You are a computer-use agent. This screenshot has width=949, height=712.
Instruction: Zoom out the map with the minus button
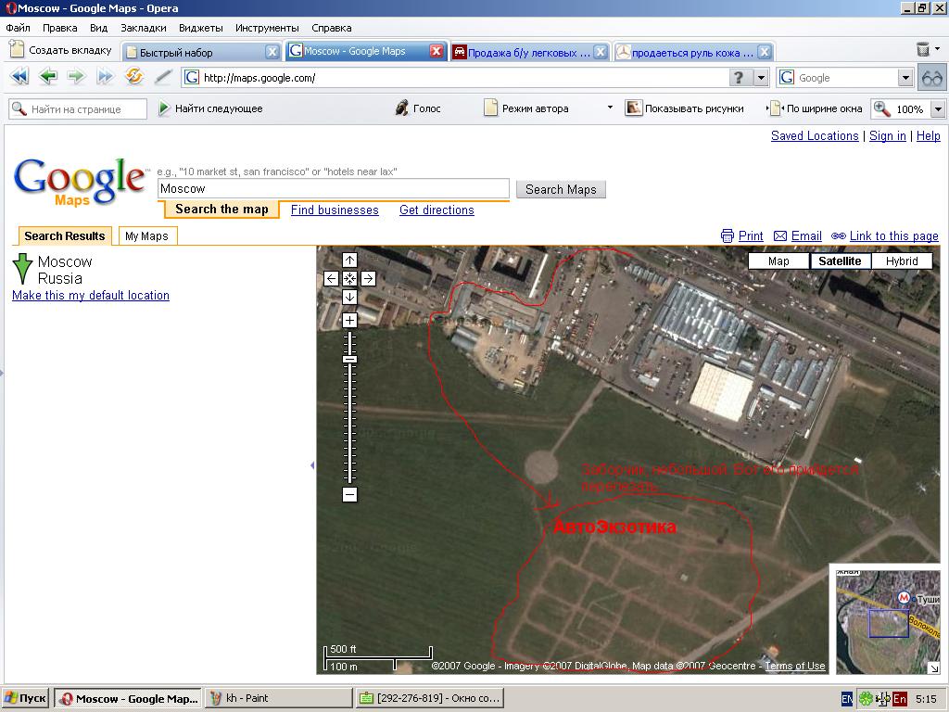click(x=349, y=495)
